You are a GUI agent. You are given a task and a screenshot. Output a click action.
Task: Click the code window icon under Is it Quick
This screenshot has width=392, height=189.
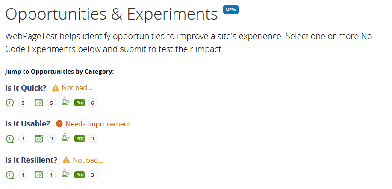39,103
